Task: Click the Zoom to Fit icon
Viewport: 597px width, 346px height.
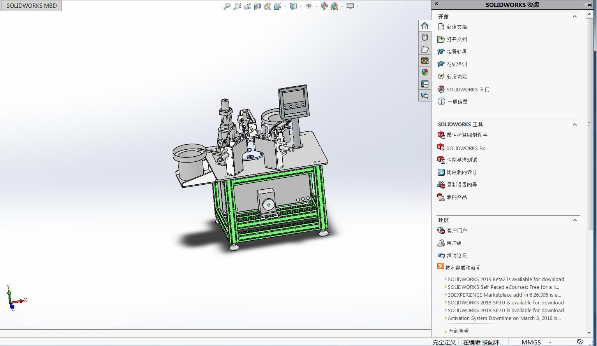Action: [x=227, y=6]
